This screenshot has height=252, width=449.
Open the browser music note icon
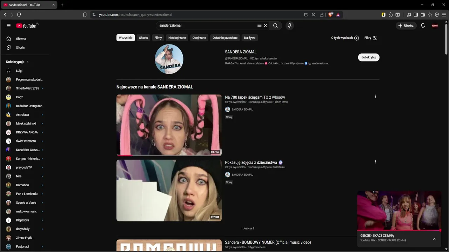(409, 15)
